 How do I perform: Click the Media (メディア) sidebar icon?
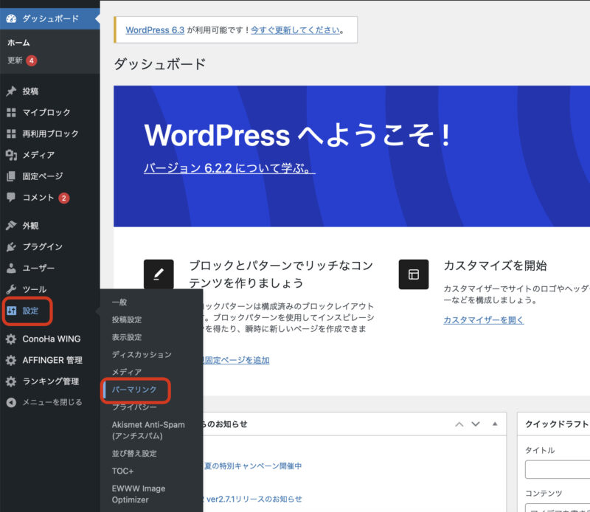tap(11, 155)
